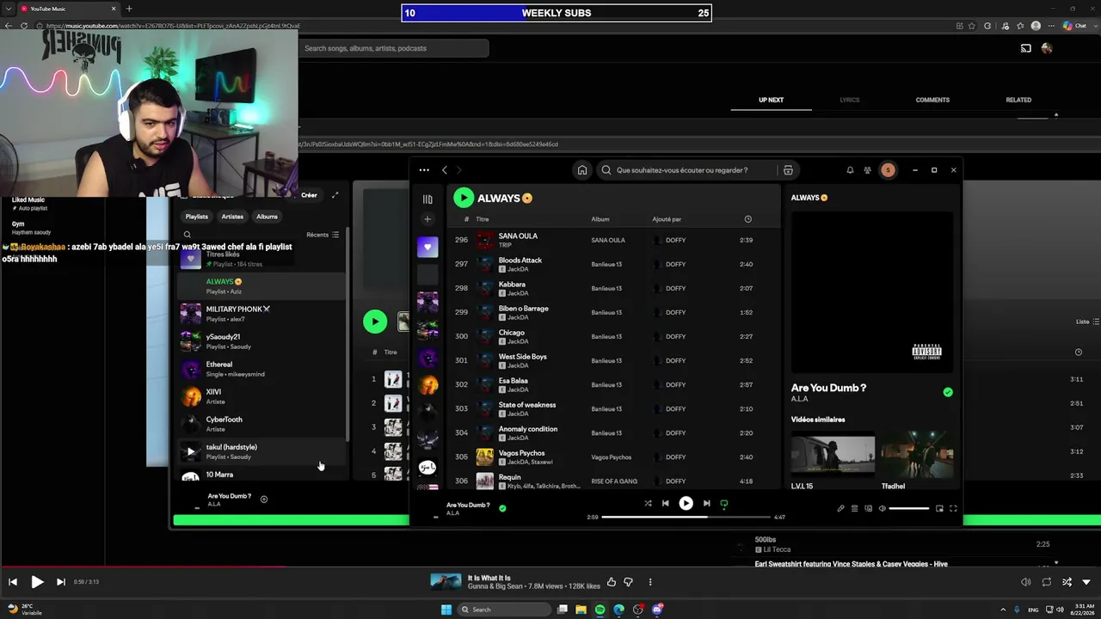The height and width of the screenshot is (619, 1101).
Task: Click the cast icon in YouTube Music
Action: (1025, 48)
